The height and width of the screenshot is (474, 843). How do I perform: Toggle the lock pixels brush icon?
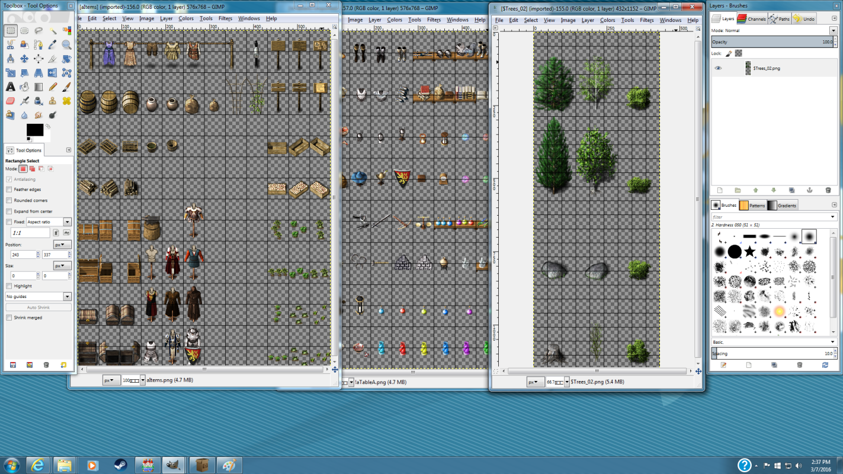click(x=729, y=53)
